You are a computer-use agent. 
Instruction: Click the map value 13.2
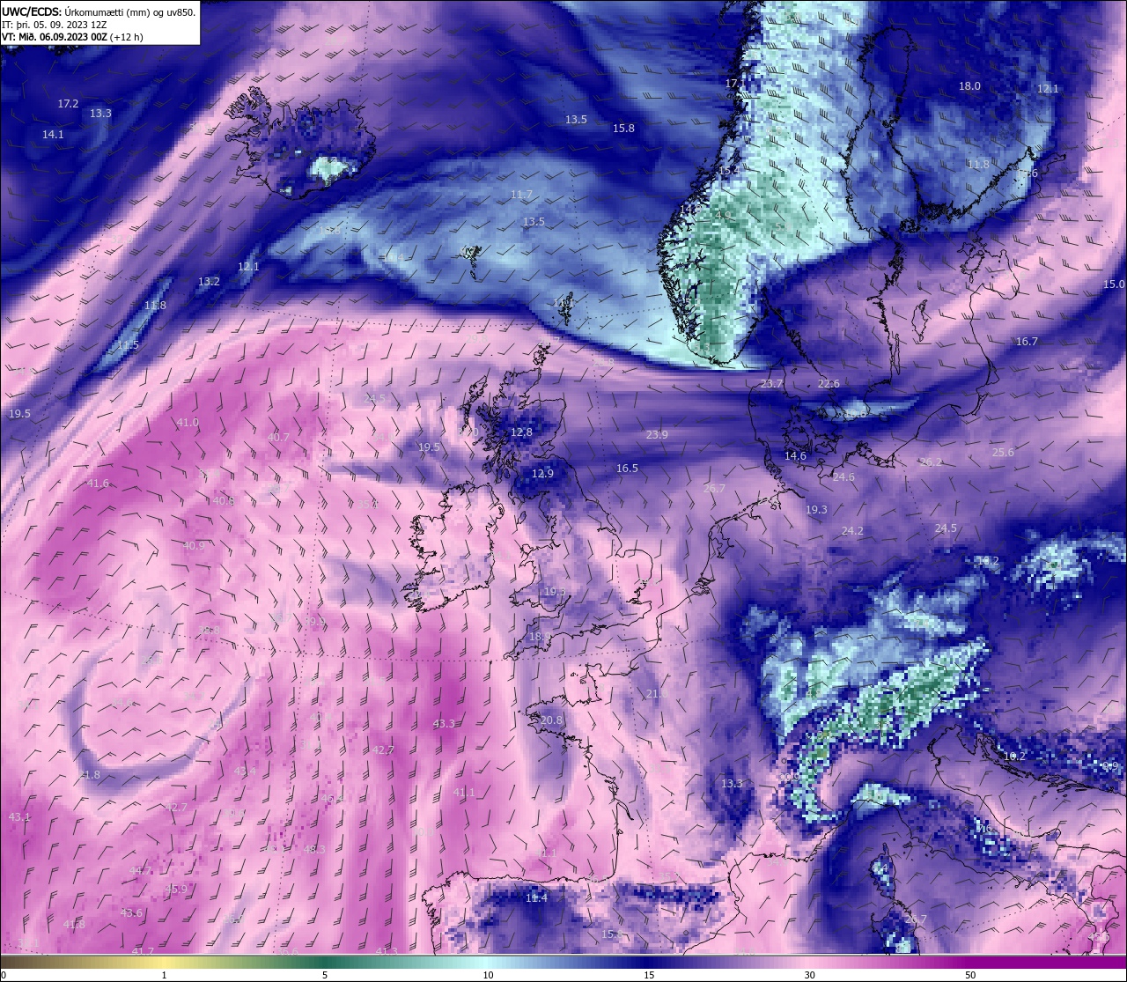[x=209, y=282]
